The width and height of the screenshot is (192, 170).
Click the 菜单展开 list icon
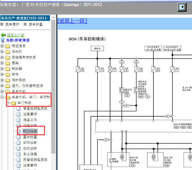pos(2,24)
